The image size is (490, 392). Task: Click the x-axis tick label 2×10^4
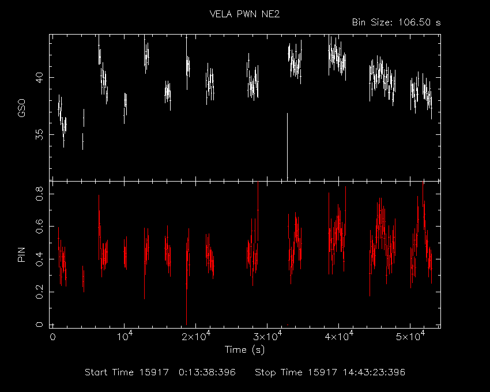pyautogui.click(x=196, y=336)
